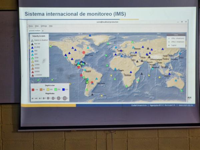Click the red event circle on South America's west coast
Image resolution: width=200 pixels, height=150 pixels.
(x=81, y=75)
